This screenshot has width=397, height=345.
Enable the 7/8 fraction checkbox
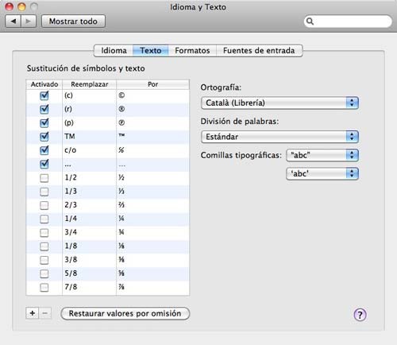pyautogui.click(x=44, y=287)
